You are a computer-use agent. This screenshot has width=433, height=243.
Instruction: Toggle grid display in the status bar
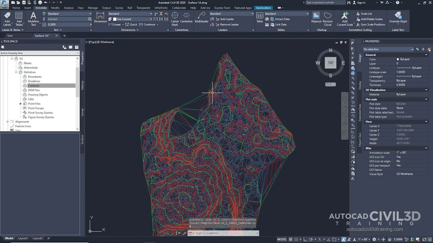290,239
